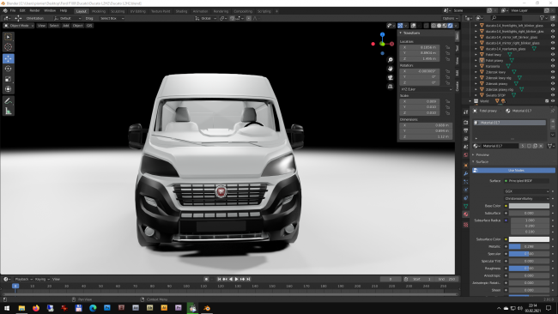558x314 pixels.
Task: Open the Add menu in viewport header
Action: tap(65, 26)
